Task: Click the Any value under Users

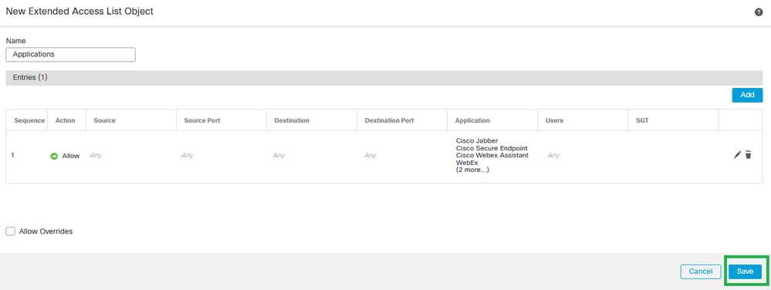Action: pyautogui.click(x=553, y=155)
